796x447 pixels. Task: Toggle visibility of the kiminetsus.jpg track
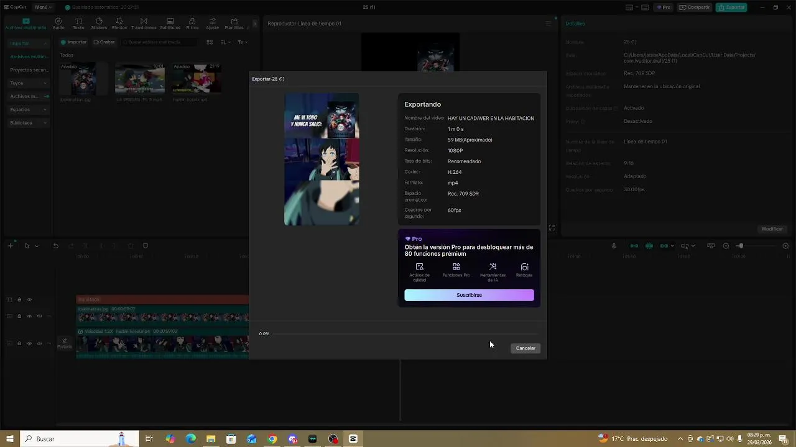point(29,316)
